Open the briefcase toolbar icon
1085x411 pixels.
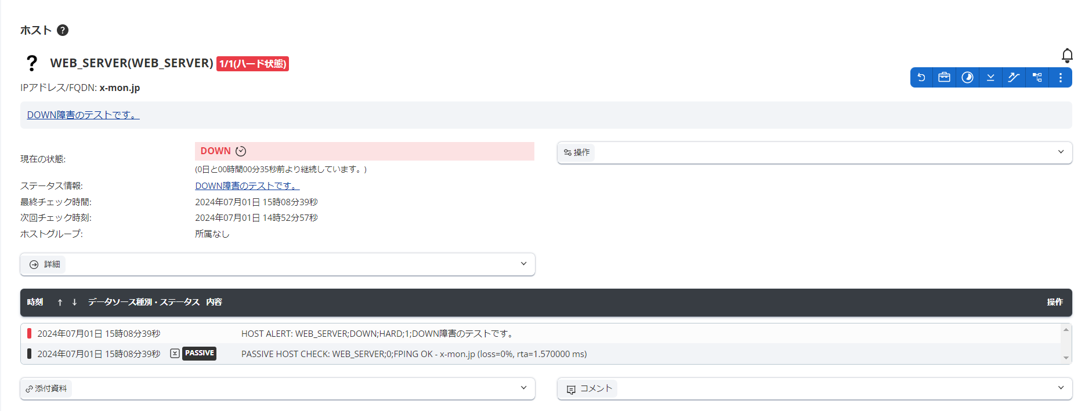coord(944,78)
